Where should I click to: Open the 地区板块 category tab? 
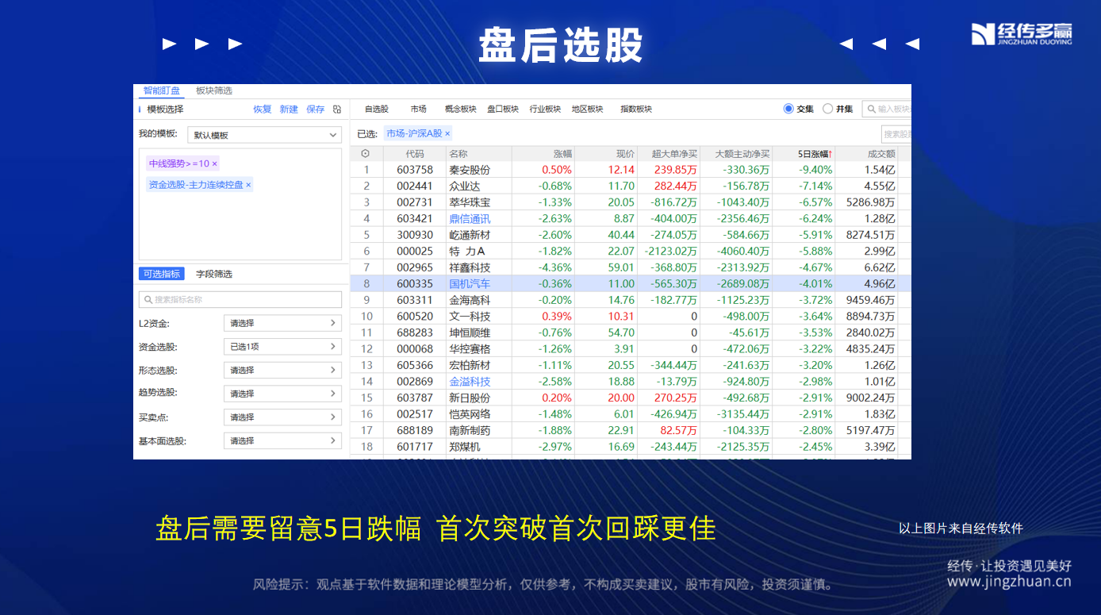click(588, 110)
